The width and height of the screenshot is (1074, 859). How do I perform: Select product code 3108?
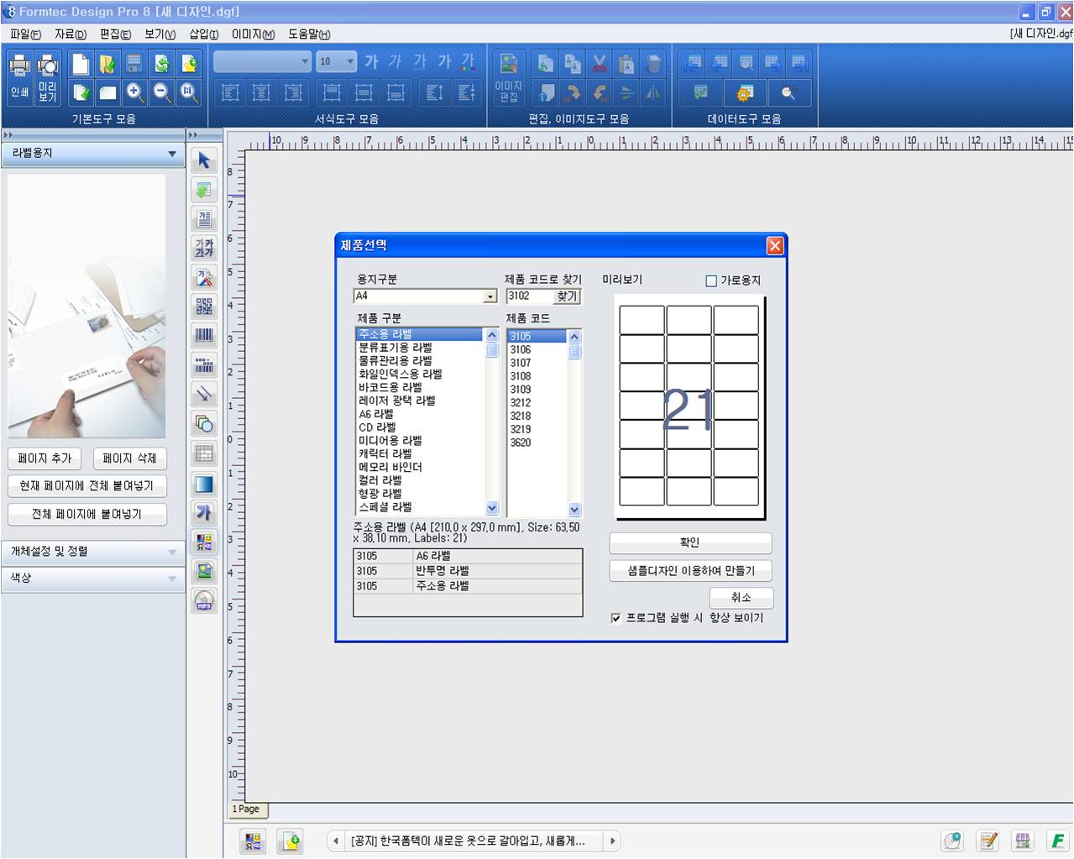click(x=521, y=376)
